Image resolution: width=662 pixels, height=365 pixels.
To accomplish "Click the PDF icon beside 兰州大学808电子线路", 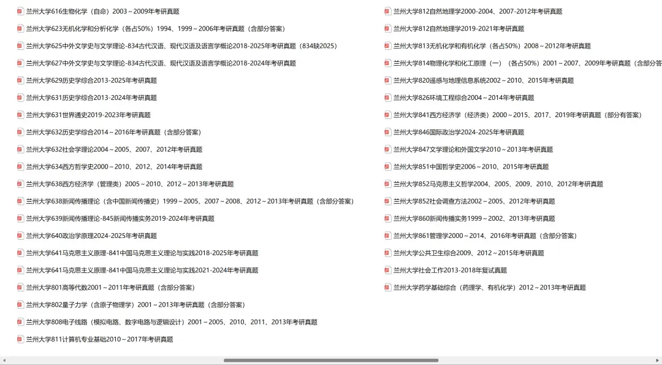I will coord(20,322).
